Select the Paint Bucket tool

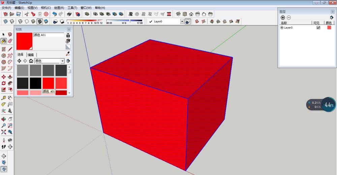4,41
